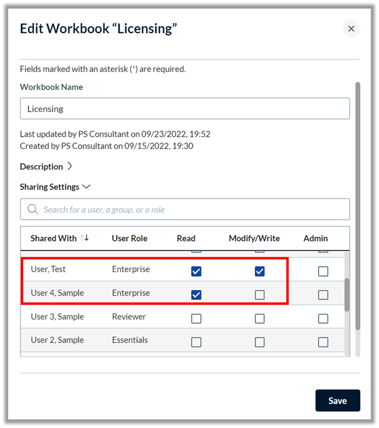The width and height of the screenshot is (379, 428).
Task: Check Admin for User 4, Sample
Action: [323, 295]
